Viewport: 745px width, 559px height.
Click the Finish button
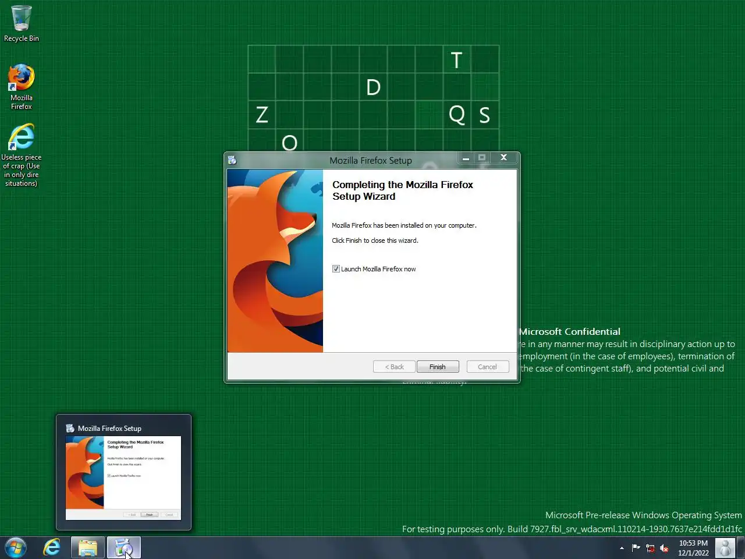click(x=438, y=367)
